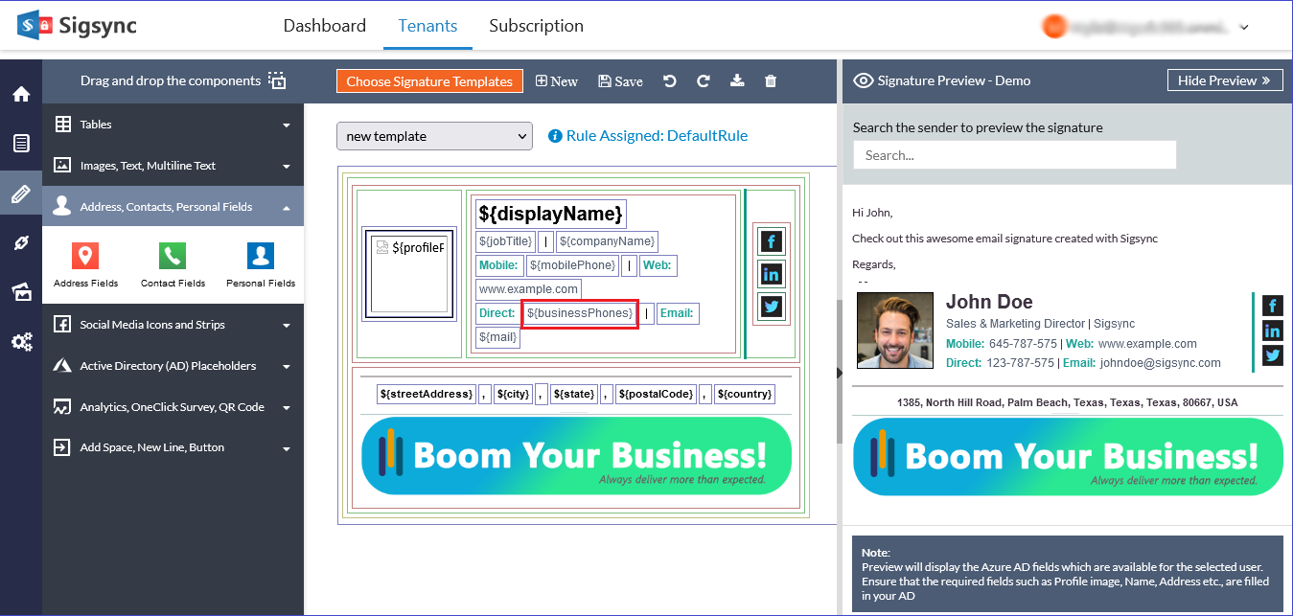The height and width of the screenshot is (616, 1293).
Task: Click the Facebook icon in signature preview
Action: pos(1272,306)
